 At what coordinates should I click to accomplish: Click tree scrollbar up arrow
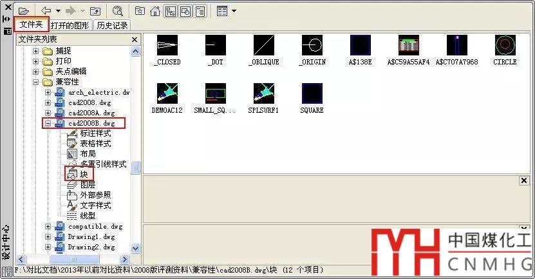click(135, 52)
